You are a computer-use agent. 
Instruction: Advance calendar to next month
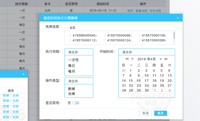tap(161, 59)
